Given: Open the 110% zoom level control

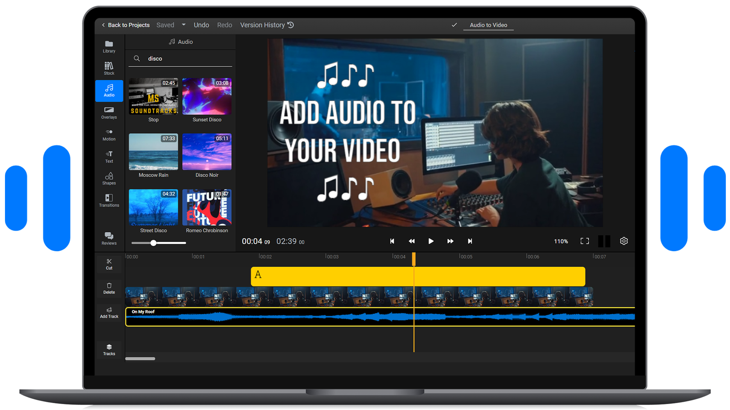Looking at the screenshot, I should tap(561, 241).
